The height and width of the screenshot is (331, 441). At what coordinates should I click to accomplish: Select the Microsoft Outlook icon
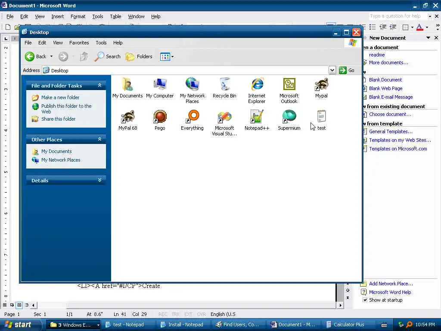(289, 91)
